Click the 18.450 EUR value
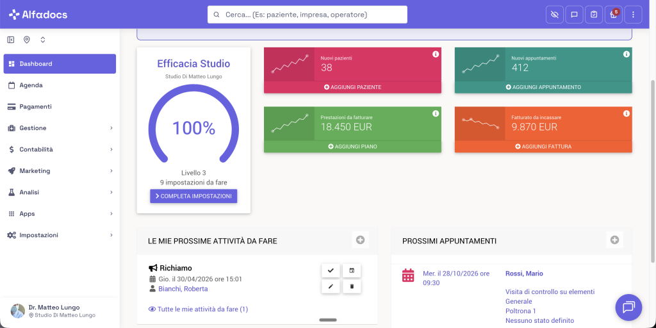 (x=347, y=127)
